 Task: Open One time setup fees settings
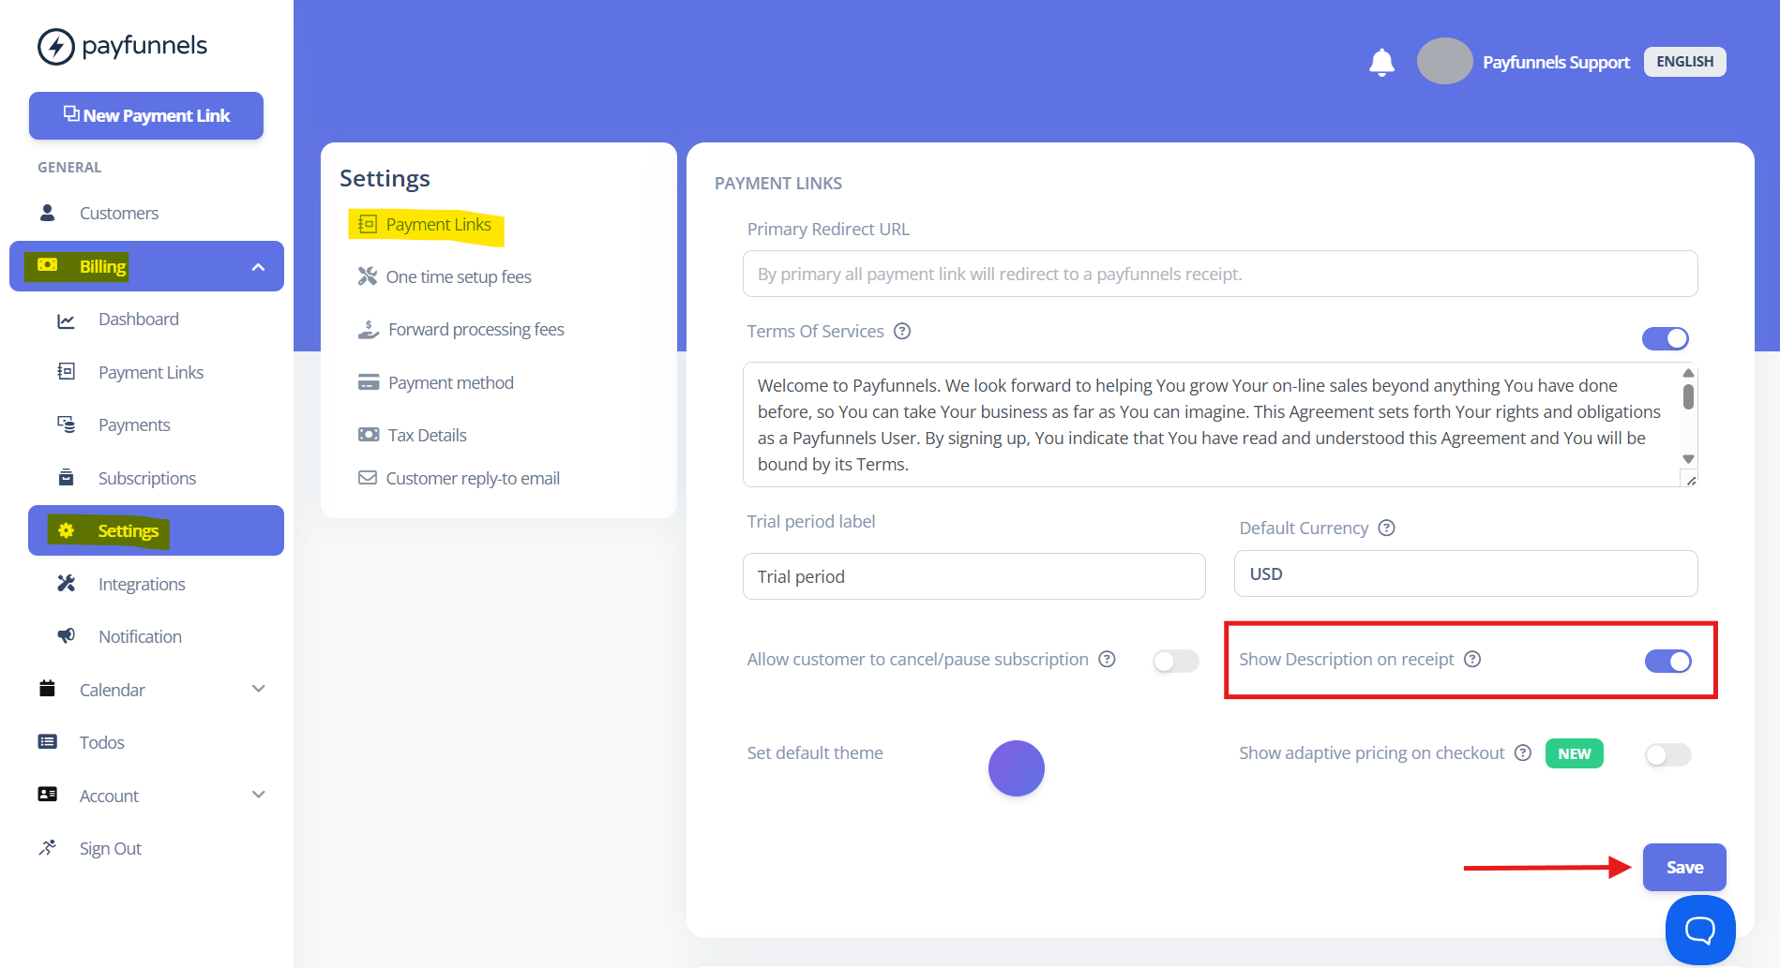coord(445,276)
